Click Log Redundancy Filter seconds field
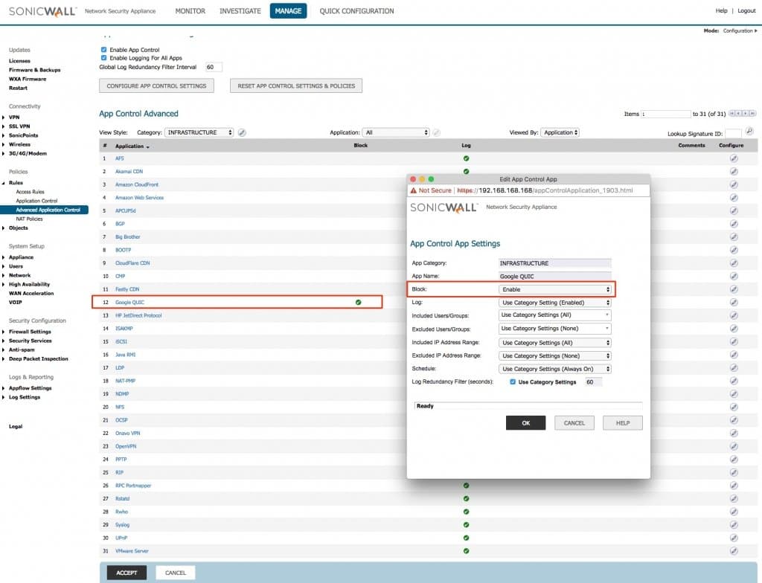 tap(593, 382)
